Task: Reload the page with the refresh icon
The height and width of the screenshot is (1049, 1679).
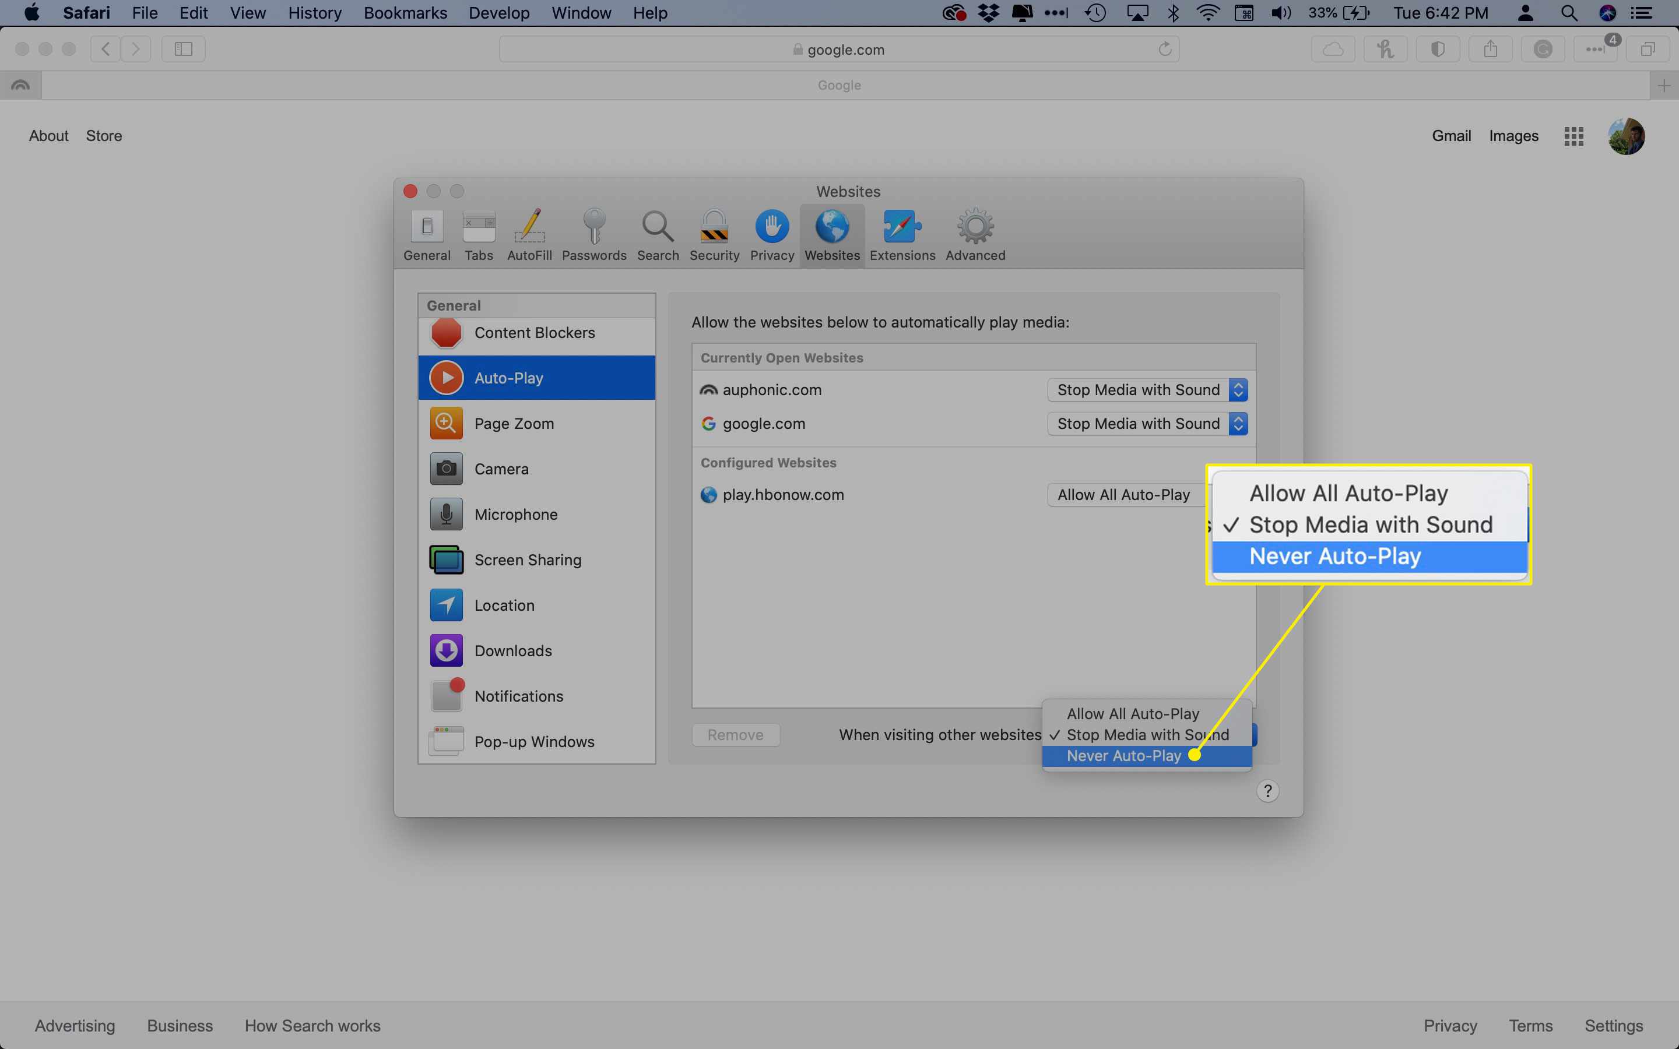Action: pyautogui.click(x=1165, y=48)
